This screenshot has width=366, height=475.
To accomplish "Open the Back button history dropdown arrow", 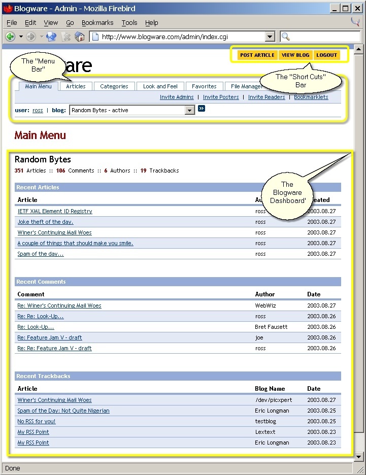I will [x=21, y=37].
